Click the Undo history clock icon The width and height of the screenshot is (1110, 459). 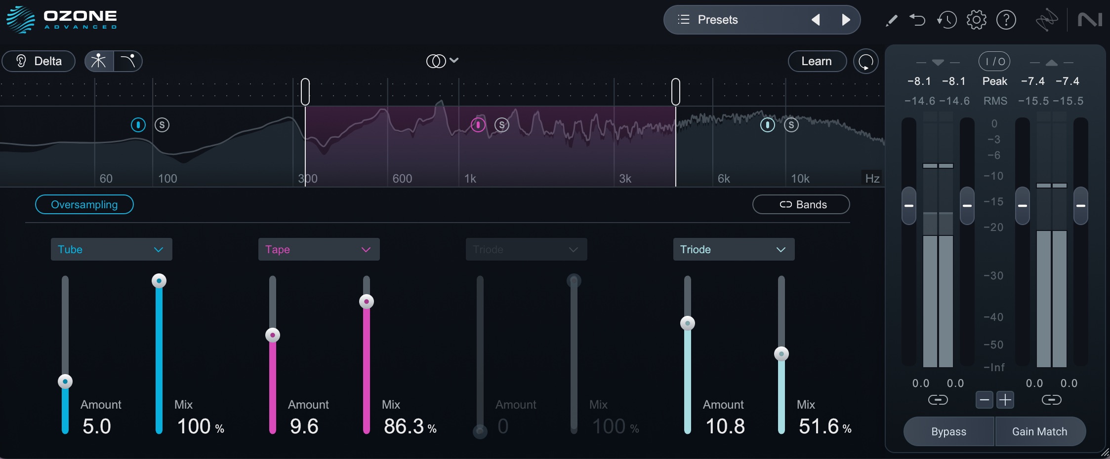tap(947, 20)
